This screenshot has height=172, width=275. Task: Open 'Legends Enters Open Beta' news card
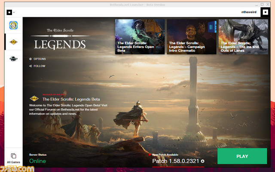(x=140, y=37)
